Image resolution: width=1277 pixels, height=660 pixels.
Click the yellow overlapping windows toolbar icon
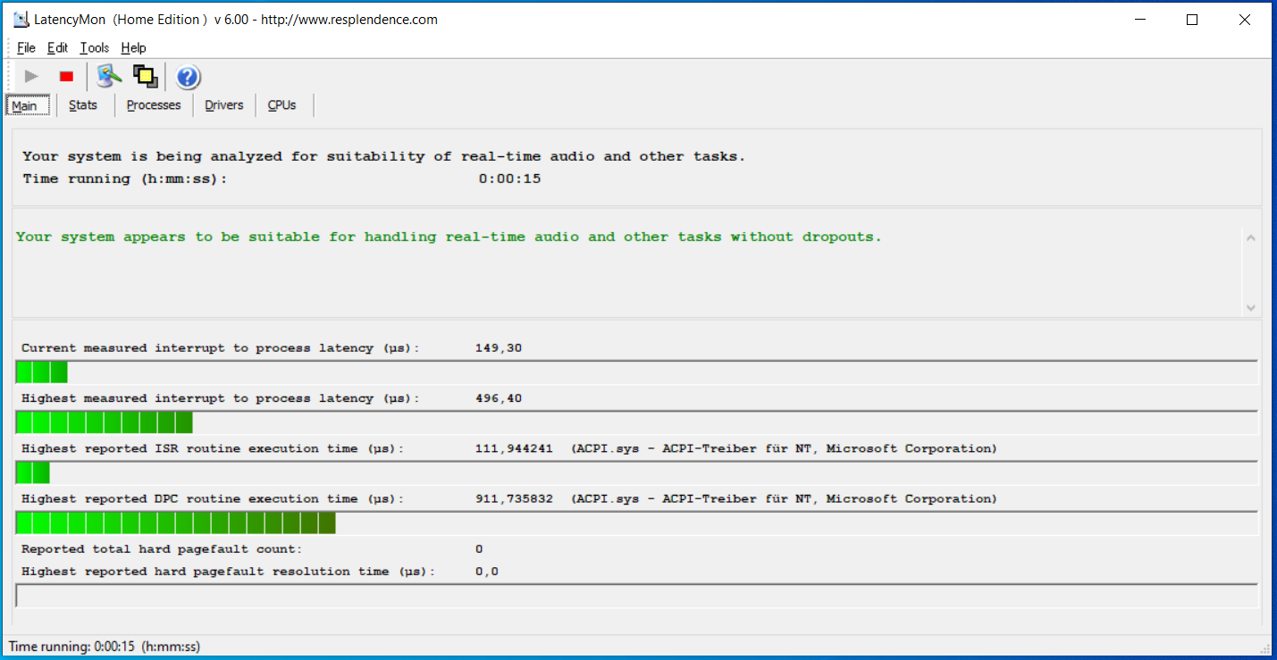pyautogui.click(x=145, y=77)
